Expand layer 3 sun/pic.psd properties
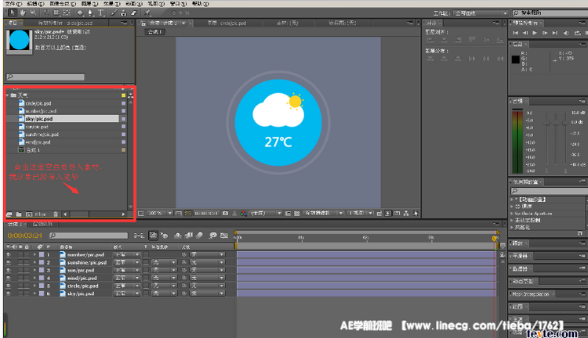Viewport: 588px width, 338px height. pos(34,270)
